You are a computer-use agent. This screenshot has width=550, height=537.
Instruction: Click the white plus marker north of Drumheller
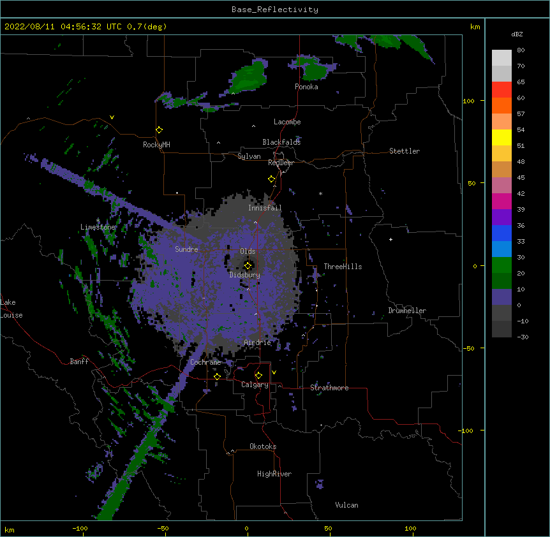390,239
